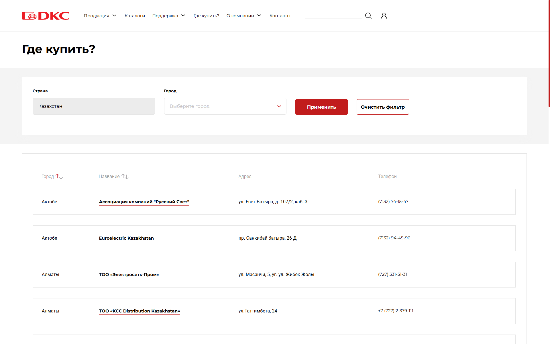
Task: Go to Каталоги in the navigation
Action: pyautogui.click(x=135, y=16)
